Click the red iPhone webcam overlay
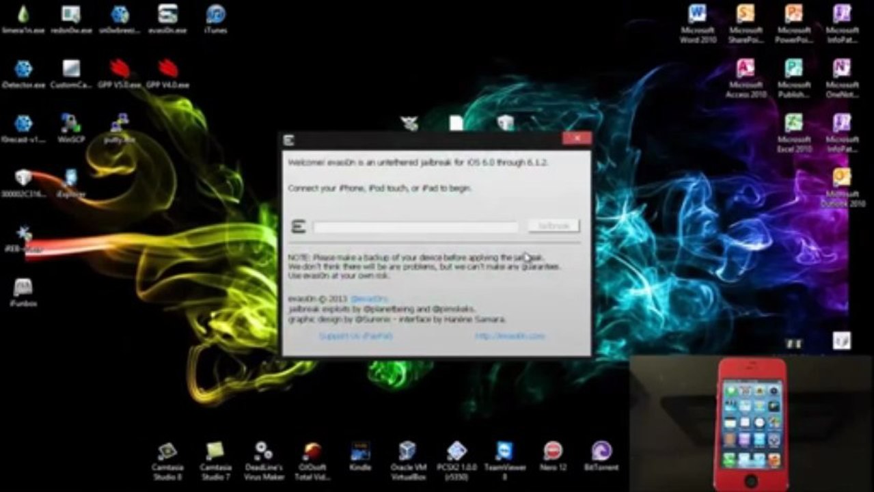874x492 pixels. 752,423
